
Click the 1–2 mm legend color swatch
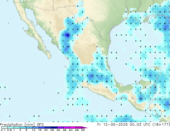[x=17, y=128]
